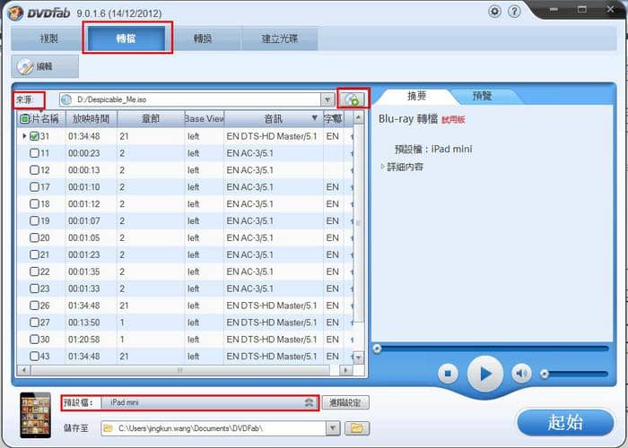Switch to 轉檔 tab
The image size is (628, 448).
tap(126, 39)
